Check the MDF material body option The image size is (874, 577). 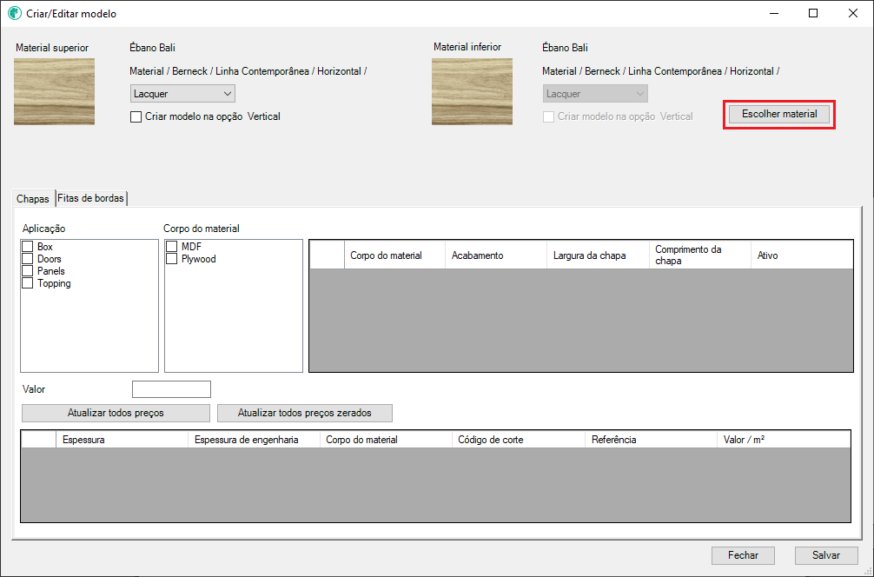pyautogui.click(x=172, y=247)
